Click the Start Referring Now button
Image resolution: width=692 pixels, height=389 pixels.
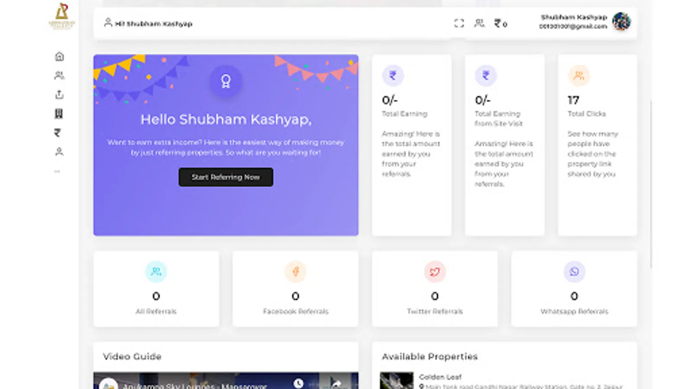pyautogui.click(x=226, y=177)
